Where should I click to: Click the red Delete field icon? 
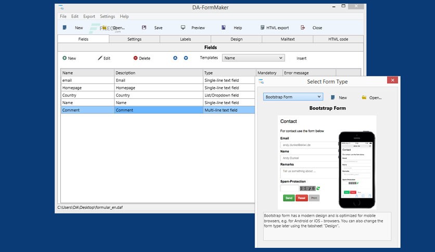(x=135, y=58)
